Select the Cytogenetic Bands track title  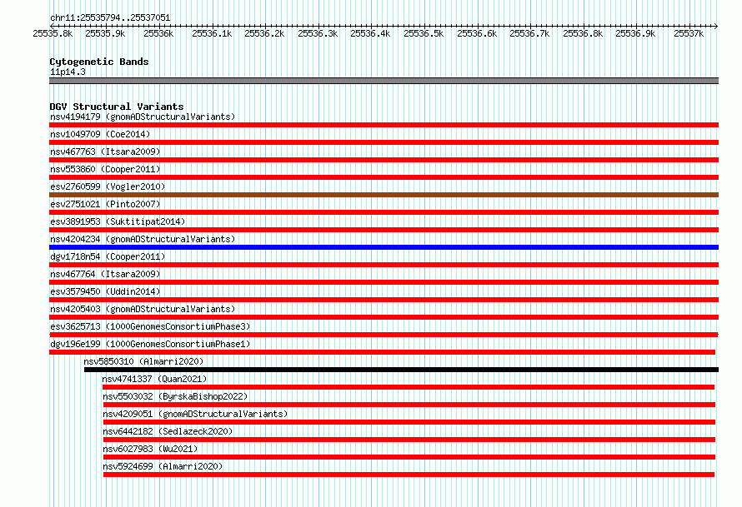[x=99, y=62]
